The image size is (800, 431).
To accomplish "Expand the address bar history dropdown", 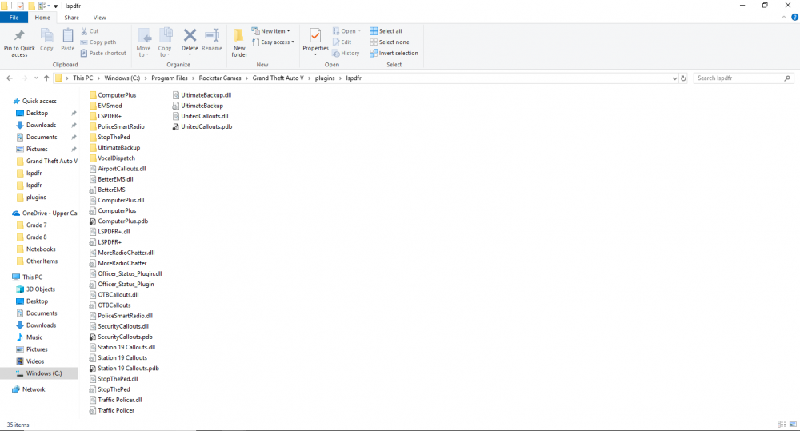I will (x=674, y=78).
